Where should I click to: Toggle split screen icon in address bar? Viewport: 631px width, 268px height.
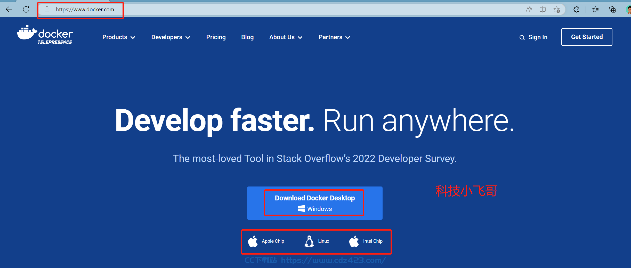point(543,10)
